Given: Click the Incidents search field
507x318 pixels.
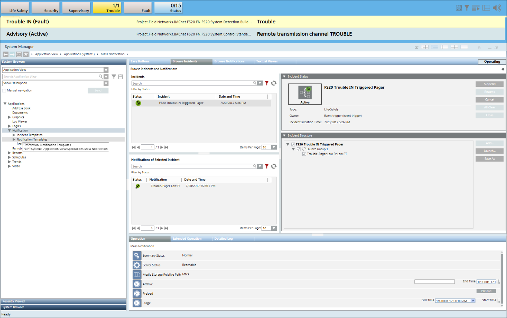Looking at the screenshot, I should click(x=192, y=83).
